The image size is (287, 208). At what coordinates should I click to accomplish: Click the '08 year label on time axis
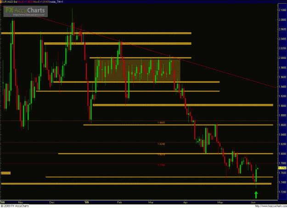point(2,202)
